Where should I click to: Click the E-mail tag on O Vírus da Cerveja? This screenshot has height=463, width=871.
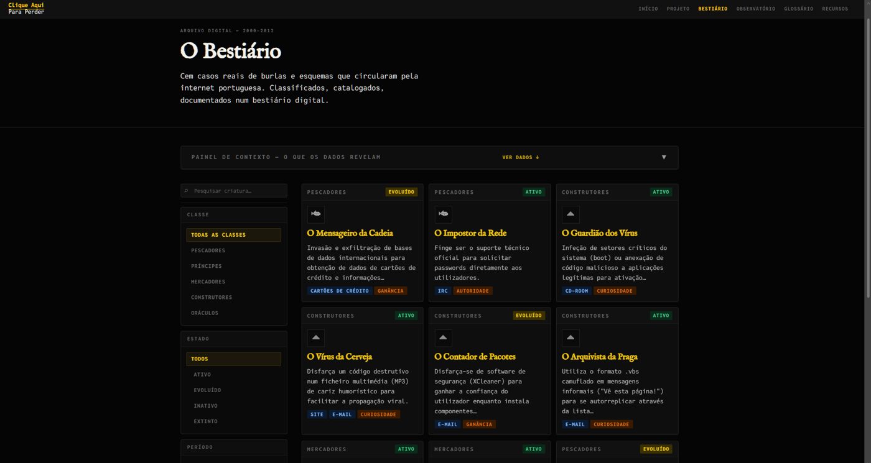click(342, 415)
